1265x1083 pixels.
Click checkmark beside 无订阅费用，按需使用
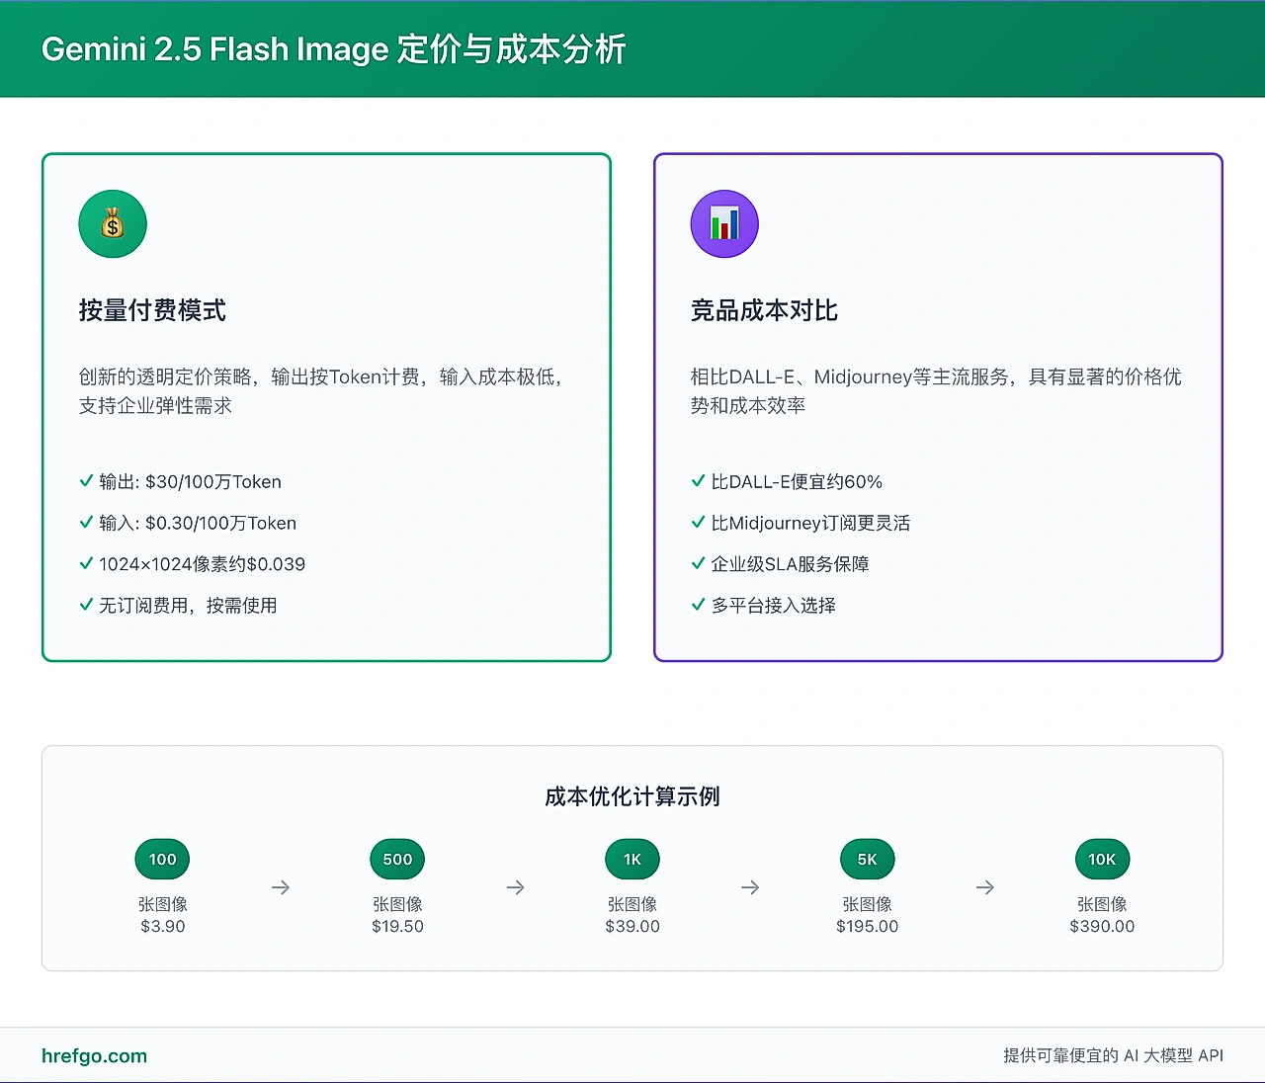(86, 605)
